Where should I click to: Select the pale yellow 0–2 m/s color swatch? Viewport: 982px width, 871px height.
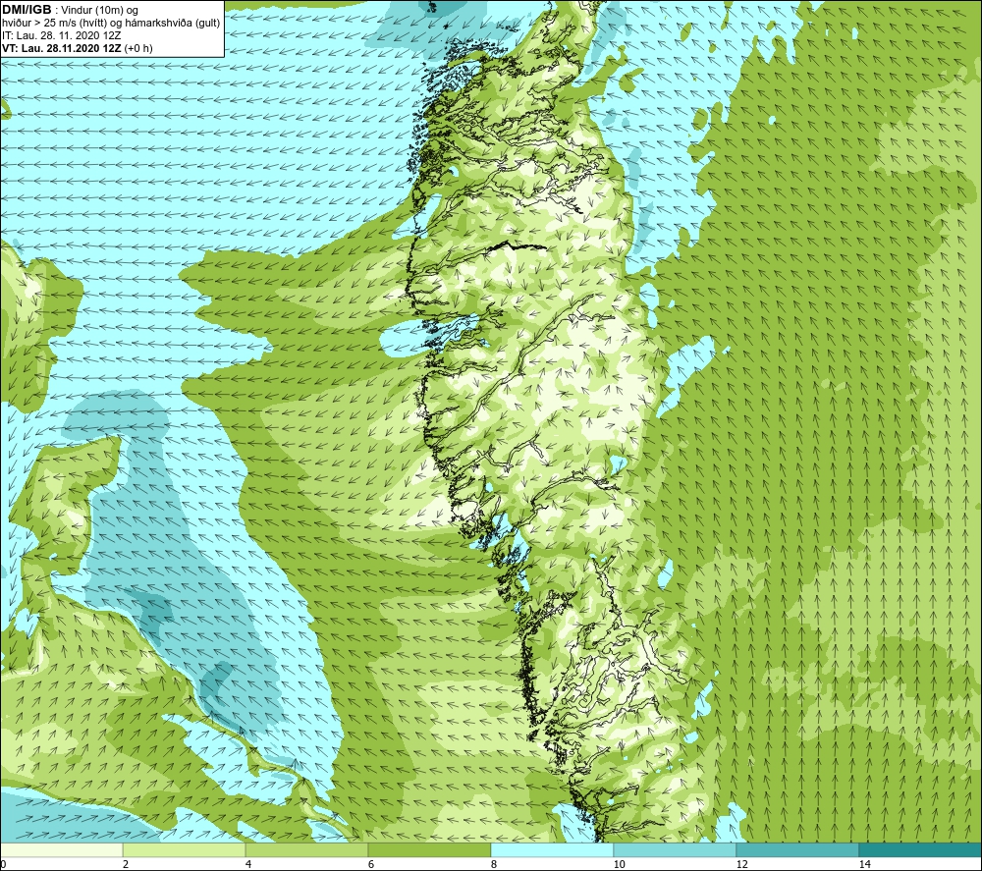coord(61,850)
